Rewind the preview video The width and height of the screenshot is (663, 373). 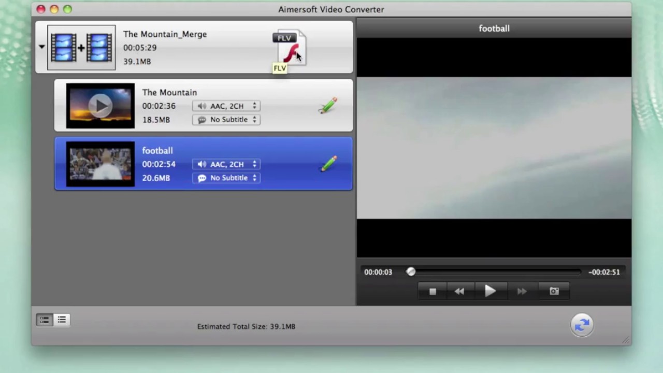click(x=459, y=291)
